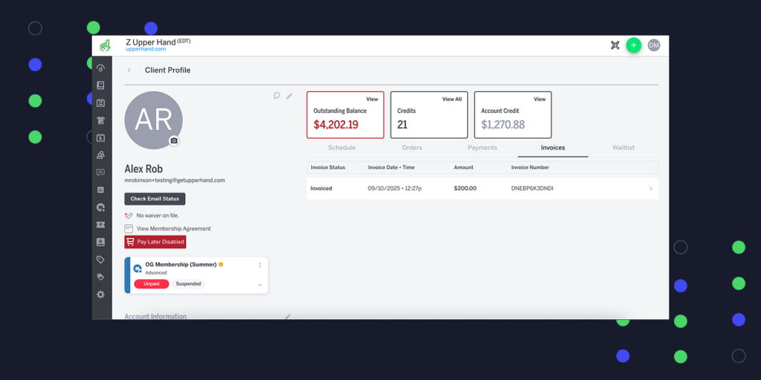761x380 pixels.
Task: Click the pencil icon to edit client profile
Action: pyautogui.click(x=289, y=95)
